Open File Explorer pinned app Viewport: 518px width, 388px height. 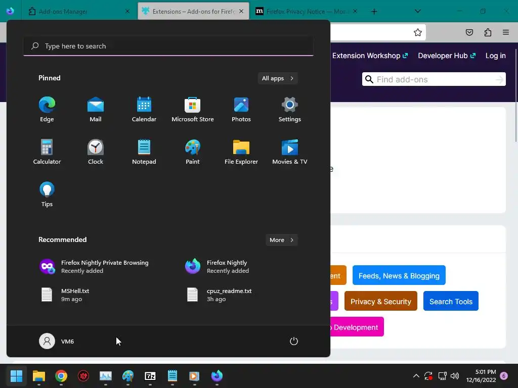[x=241, y=152]
